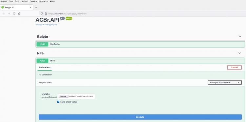Click the 'Request body' label

[45, 83]
